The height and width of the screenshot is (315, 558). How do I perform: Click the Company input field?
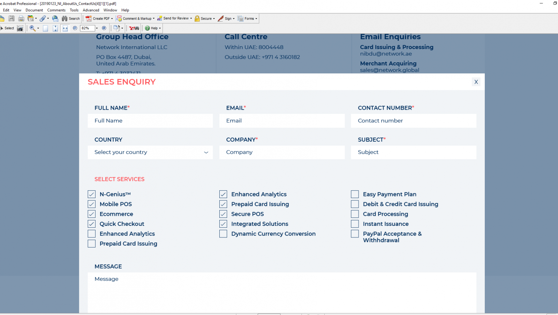pos(282,152)
